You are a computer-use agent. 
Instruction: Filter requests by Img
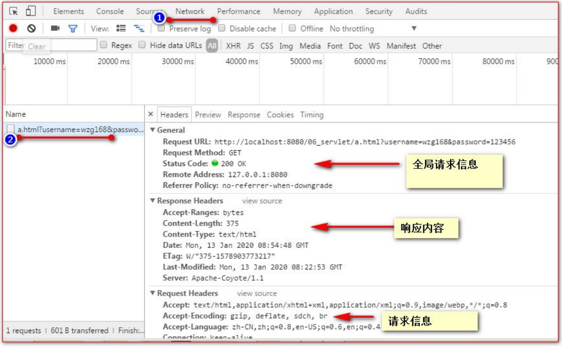[x=286, y=46]
